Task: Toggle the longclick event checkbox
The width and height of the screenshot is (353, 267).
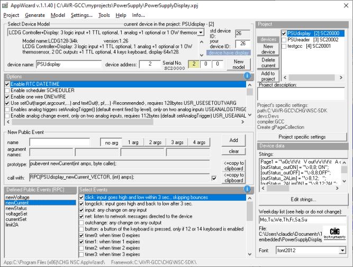Action: pyautogui.click(x=82, y=203)
